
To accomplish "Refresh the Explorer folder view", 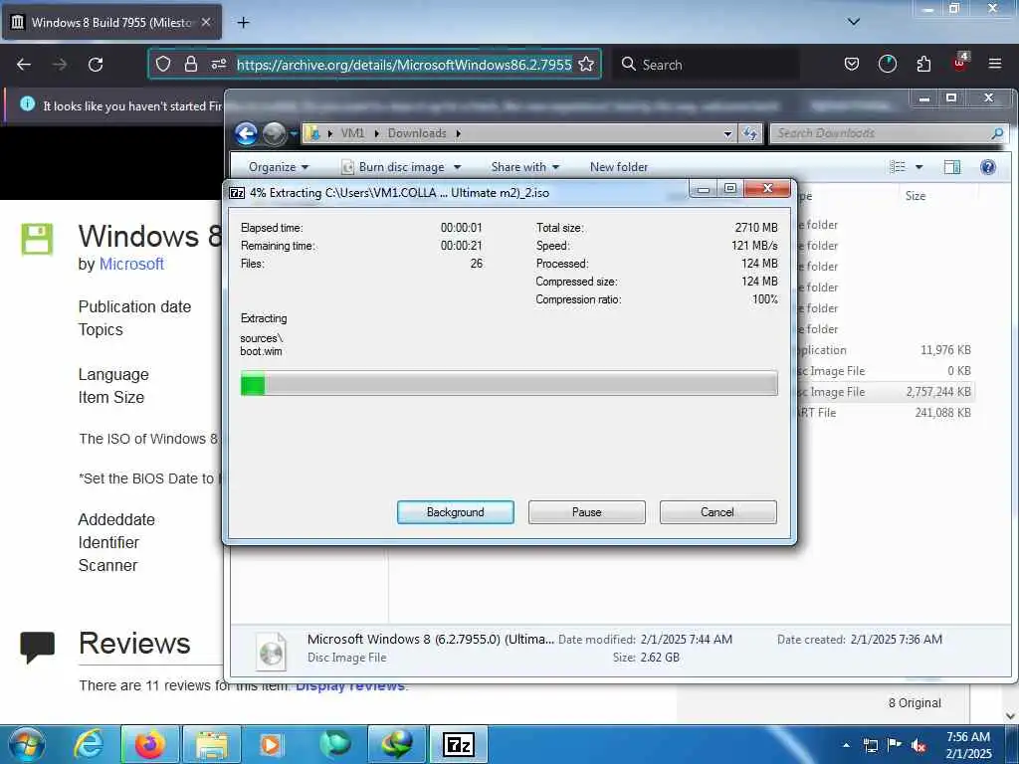I will coord(750,134).
